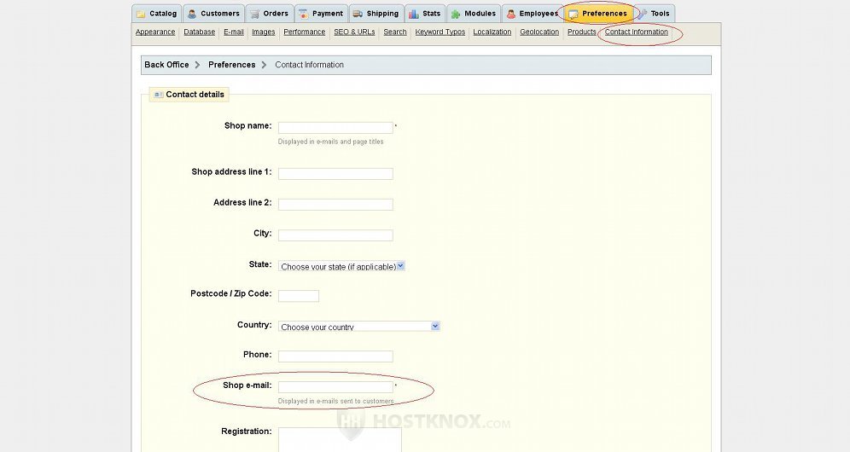Focus Postcode / Zip Code field
850x452 pixels.
(x=299, y=296)
